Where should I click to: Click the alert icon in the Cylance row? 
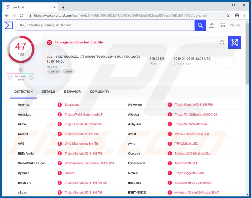click(59, 173)
